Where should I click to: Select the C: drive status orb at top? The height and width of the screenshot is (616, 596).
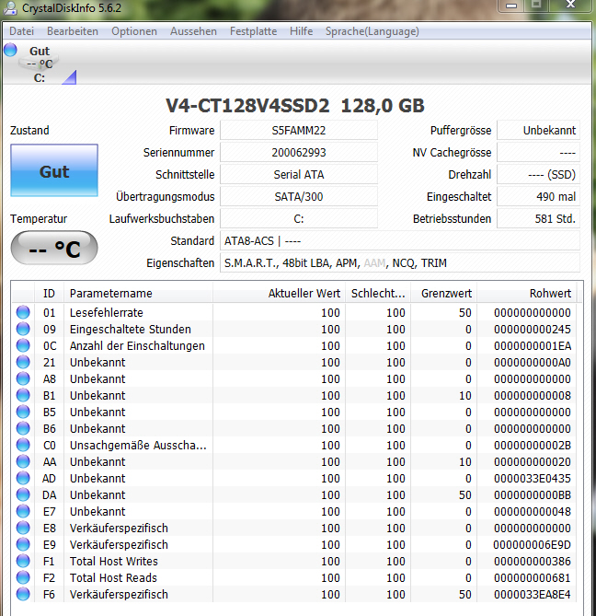[10, 51]
